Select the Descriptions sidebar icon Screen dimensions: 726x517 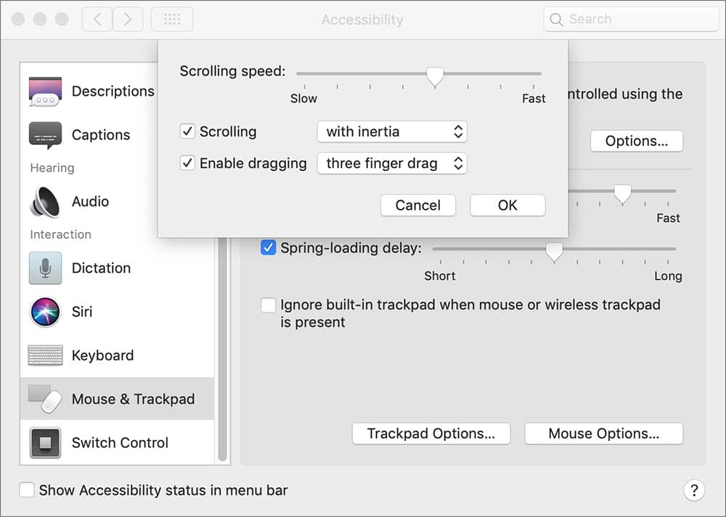point(45,91)
